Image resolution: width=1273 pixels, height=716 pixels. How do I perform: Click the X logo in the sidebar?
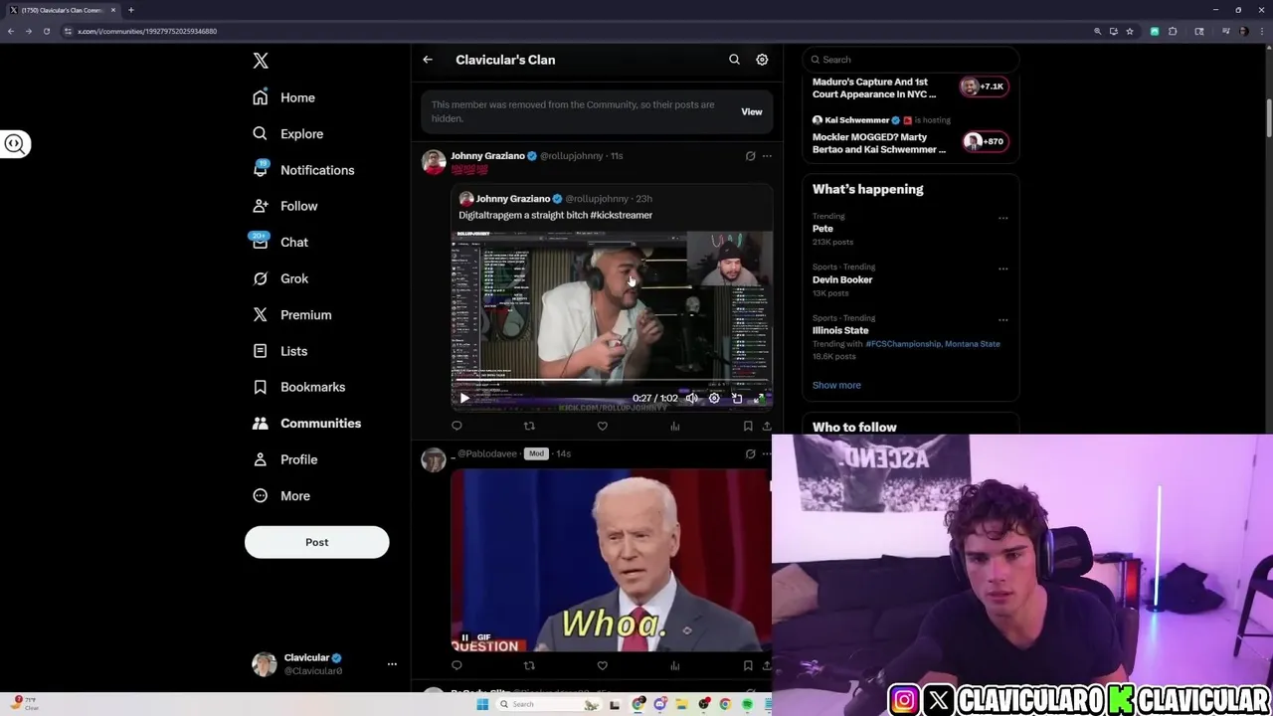point(261,61)
